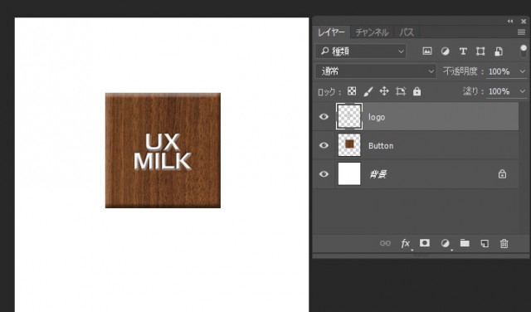Expand the 不透明度 opacity slider arrow

click(522, 71)
